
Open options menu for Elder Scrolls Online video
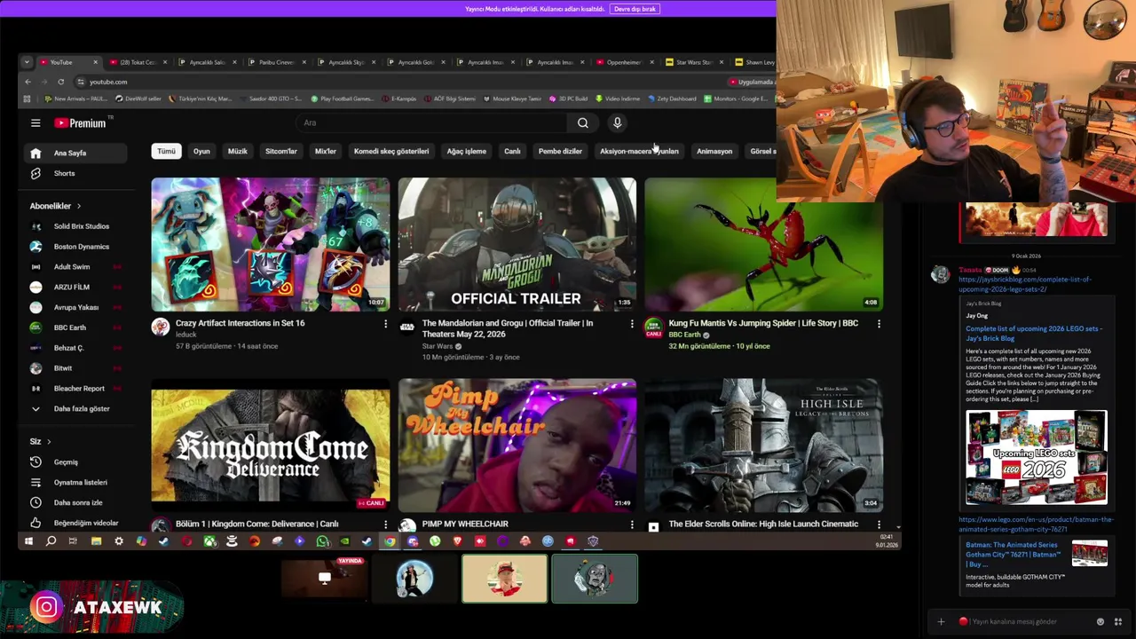point(879,525)
